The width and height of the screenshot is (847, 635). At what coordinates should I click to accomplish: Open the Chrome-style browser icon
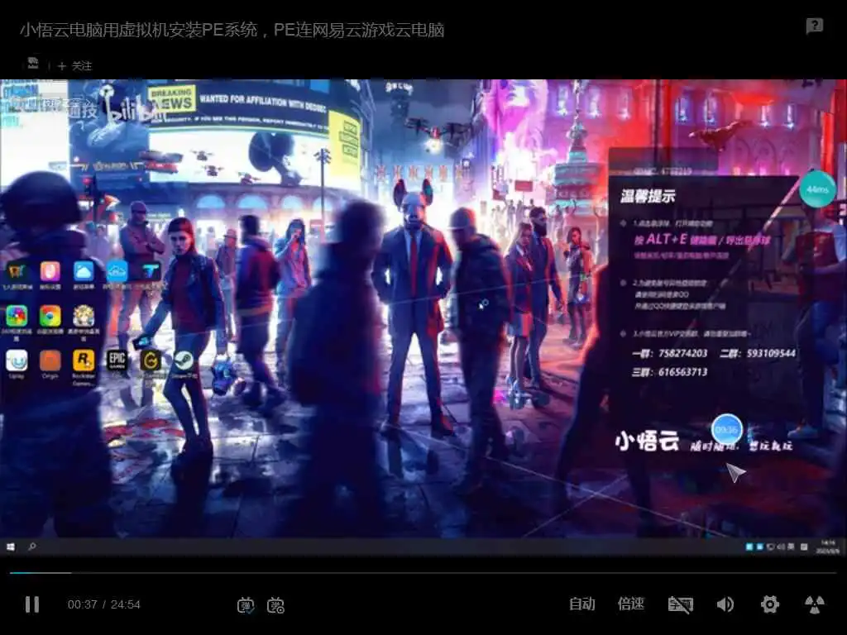[x=50, y=316]
